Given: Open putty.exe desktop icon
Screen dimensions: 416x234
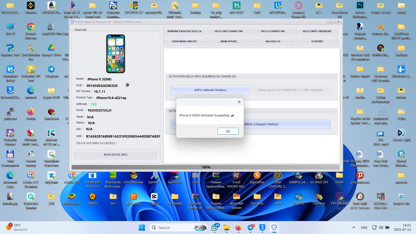Looking at the screenshot, I should (x=10, y=114).
